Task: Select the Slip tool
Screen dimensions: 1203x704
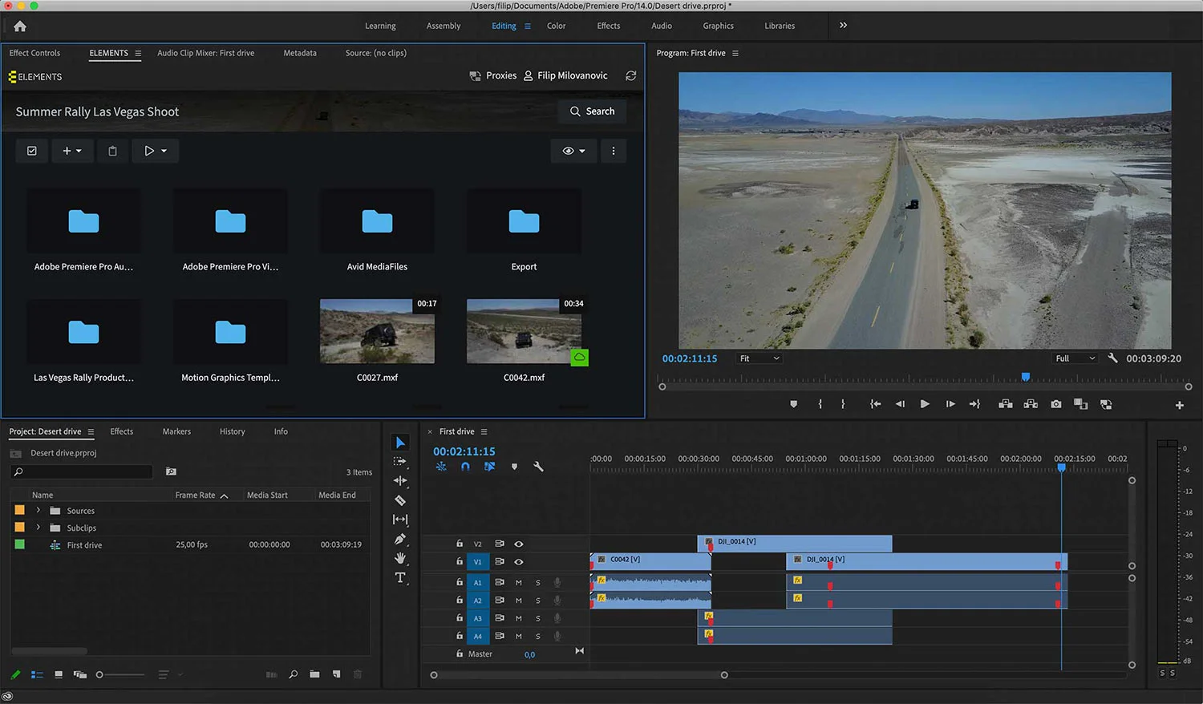Action: (400, 520)
